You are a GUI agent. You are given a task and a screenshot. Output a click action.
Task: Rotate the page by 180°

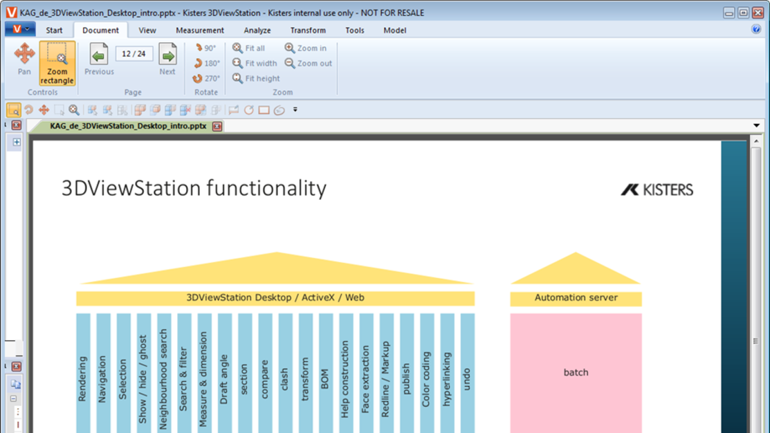pos(206,63)
